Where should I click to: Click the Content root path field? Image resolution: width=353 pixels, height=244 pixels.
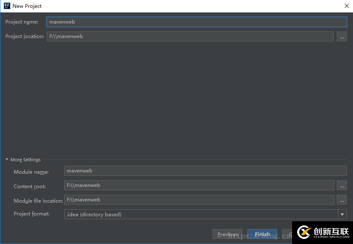point(199,185)
